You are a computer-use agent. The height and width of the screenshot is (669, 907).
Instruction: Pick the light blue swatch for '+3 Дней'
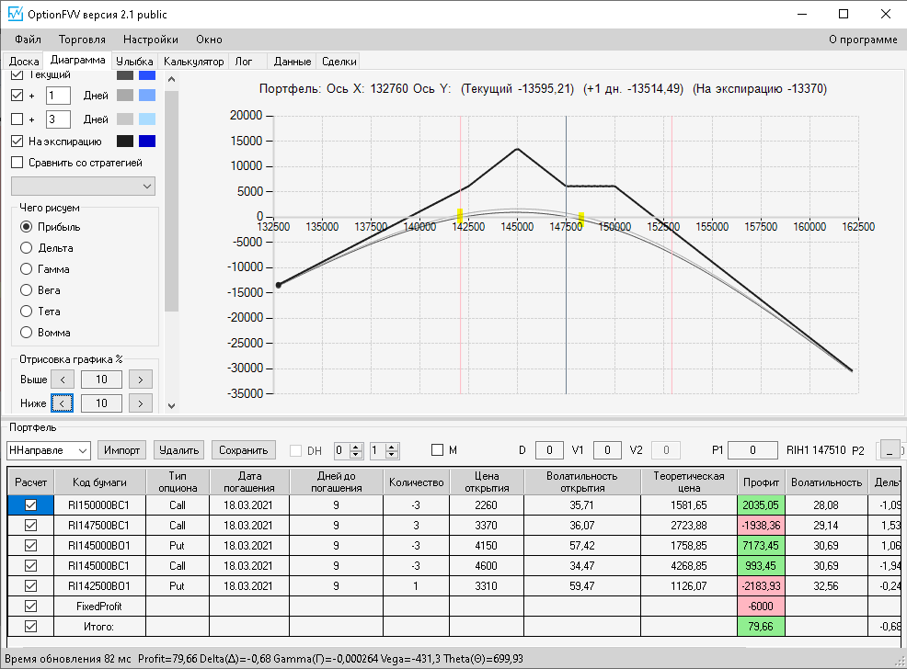pyautogui.click(x=147, y=119)
